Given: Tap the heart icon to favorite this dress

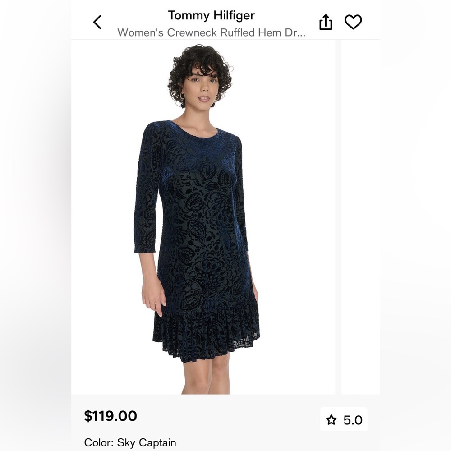Looking at the screenshot, I should [354, 21].
